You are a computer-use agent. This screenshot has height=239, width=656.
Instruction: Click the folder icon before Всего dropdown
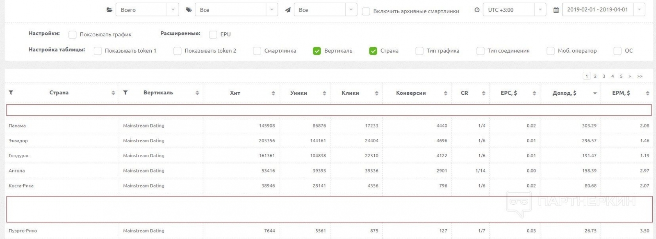point(109,10)
